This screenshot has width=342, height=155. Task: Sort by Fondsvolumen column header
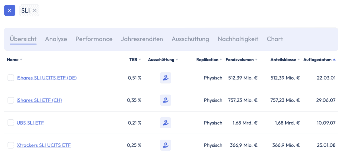pos(242,59)
